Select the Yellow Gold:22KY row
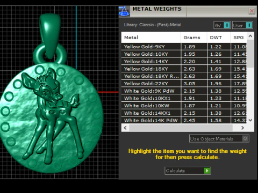Screen dimensions: 258x193 (x=184, y=84)
